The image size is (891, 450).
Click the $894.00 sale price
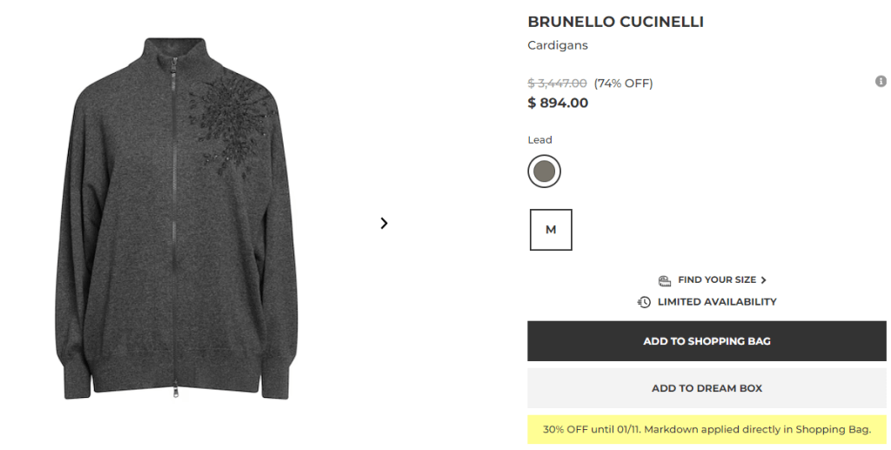pos(558,103)
